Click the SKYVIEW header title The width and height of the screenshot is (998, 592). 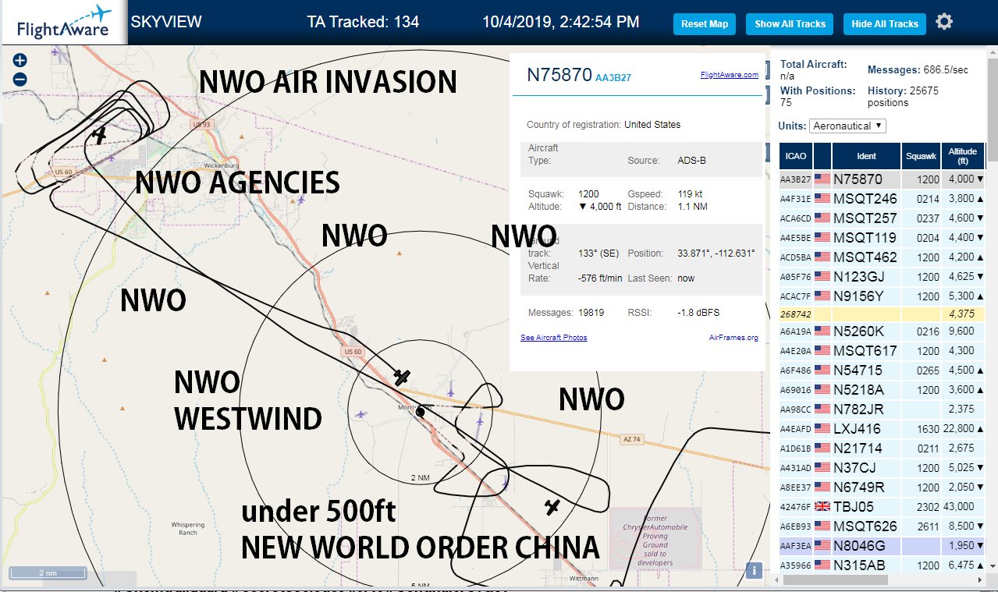pyautogui.click(x=166, y=22)
